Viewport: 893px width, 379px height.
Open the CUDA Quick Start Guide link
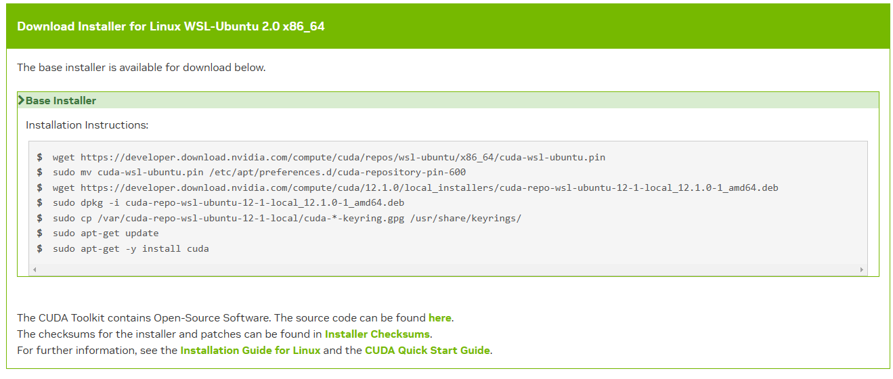[427, 351]
